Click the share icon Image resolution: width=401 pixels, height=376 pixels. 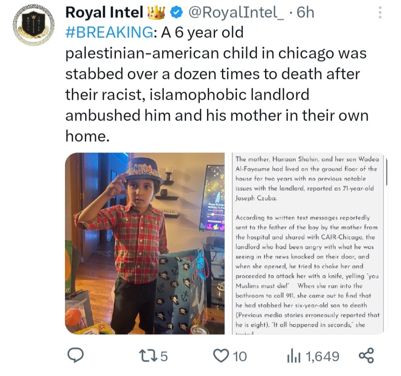367,356
